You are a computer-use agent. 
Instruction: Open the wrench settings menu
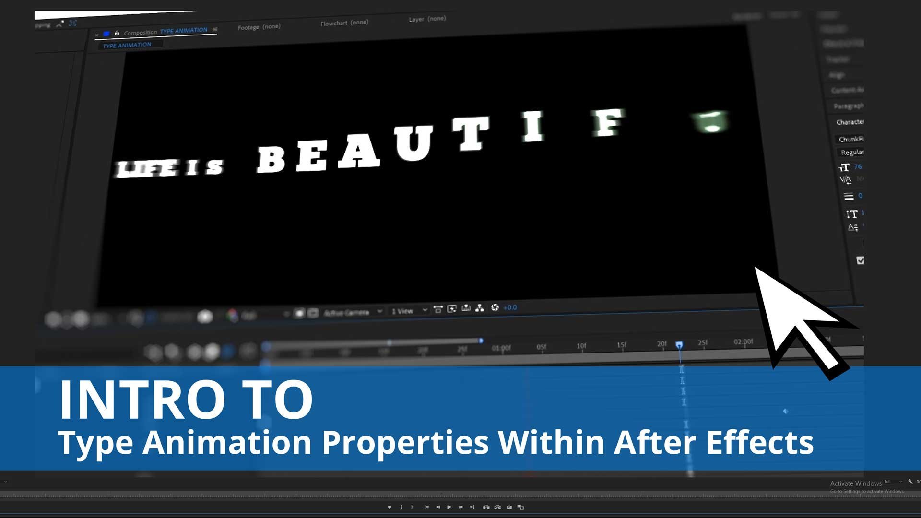pos(910,482)
